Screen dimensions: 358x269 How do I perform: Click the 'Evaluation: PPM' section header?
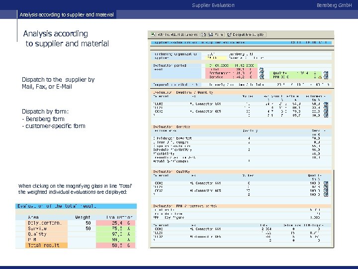241,206
